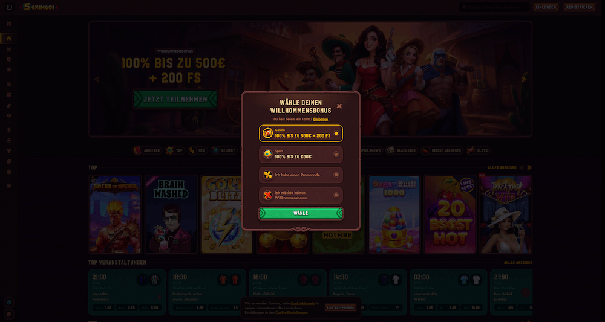The width and height of the screenshot is (605, 322).
Task: Toggle the sidebar panel icon at top left
Action: click(x=10, y=7)
